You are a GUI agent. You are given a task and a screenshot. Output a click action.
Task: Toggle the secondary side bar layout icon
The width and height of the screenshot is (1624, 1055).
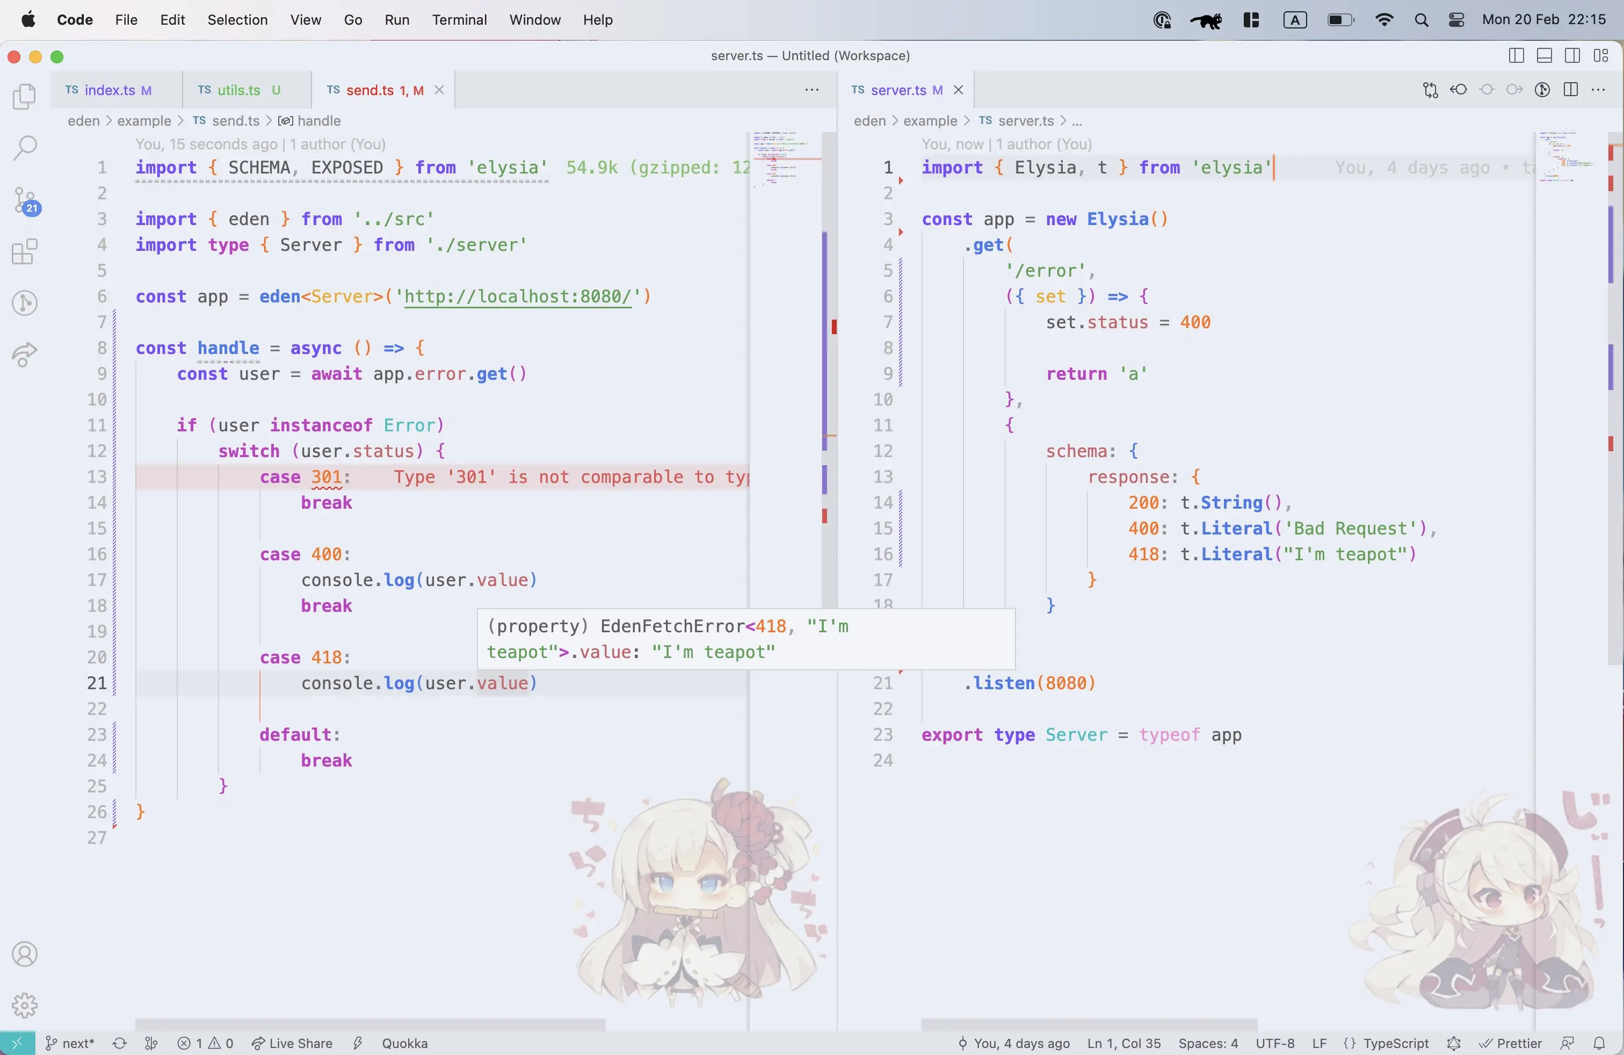click(x=1572, y=56)
